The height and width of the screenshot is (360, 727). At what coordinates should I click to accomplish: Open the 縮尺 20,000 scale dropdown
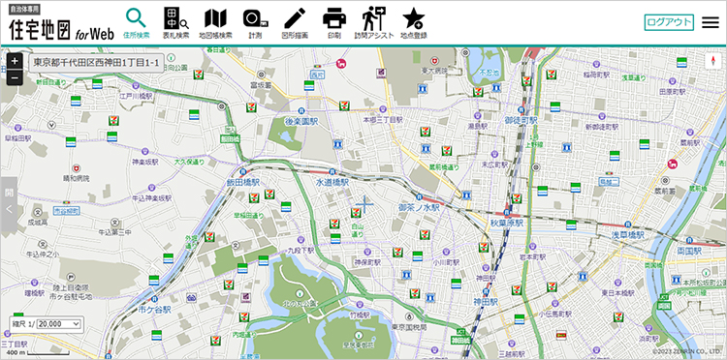59,324
